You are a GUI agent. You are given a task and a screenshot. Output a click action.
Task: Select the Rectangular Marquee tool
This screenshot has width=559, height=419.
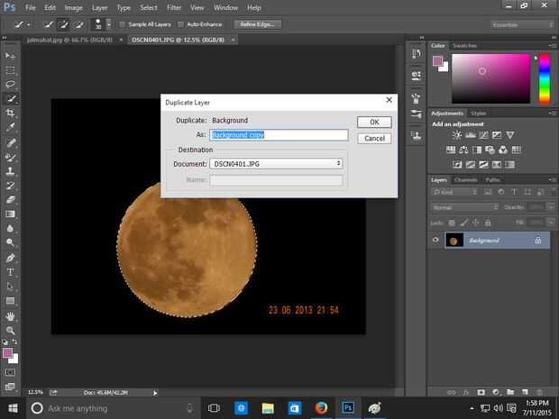pos(11,69)
